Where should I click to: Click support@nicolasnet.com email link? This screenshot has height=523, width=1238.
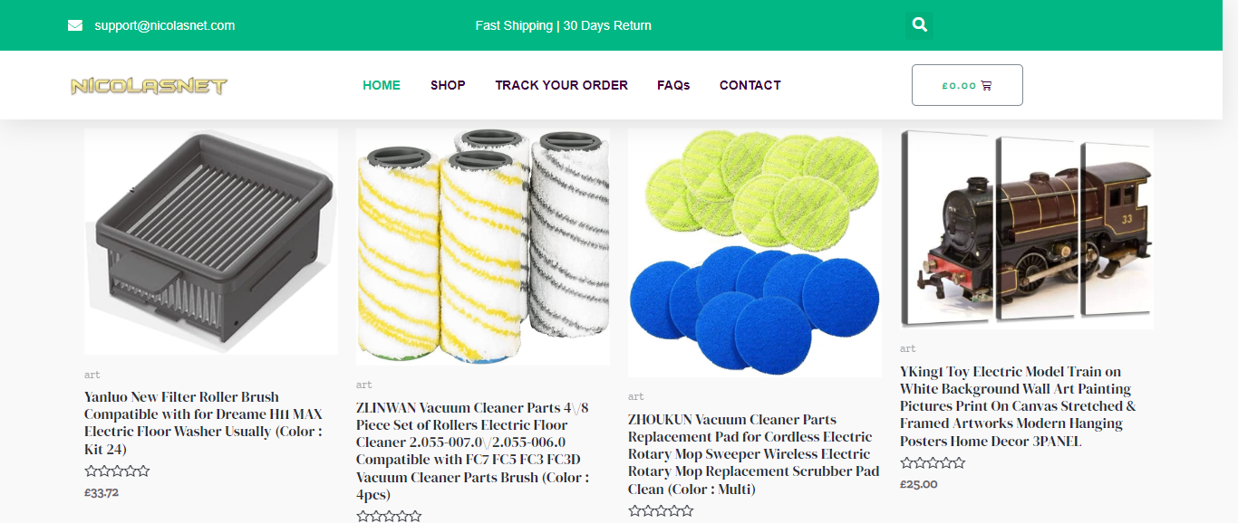(x=165, y=25)
